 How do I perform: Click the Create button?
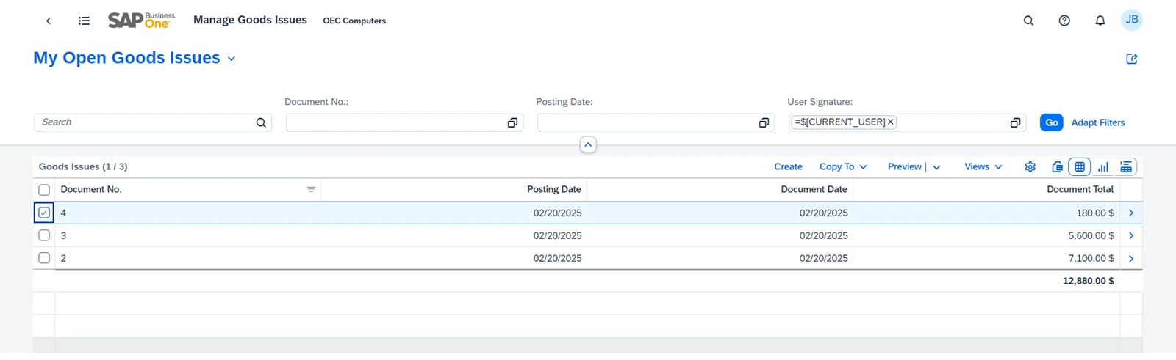point(788,167)
